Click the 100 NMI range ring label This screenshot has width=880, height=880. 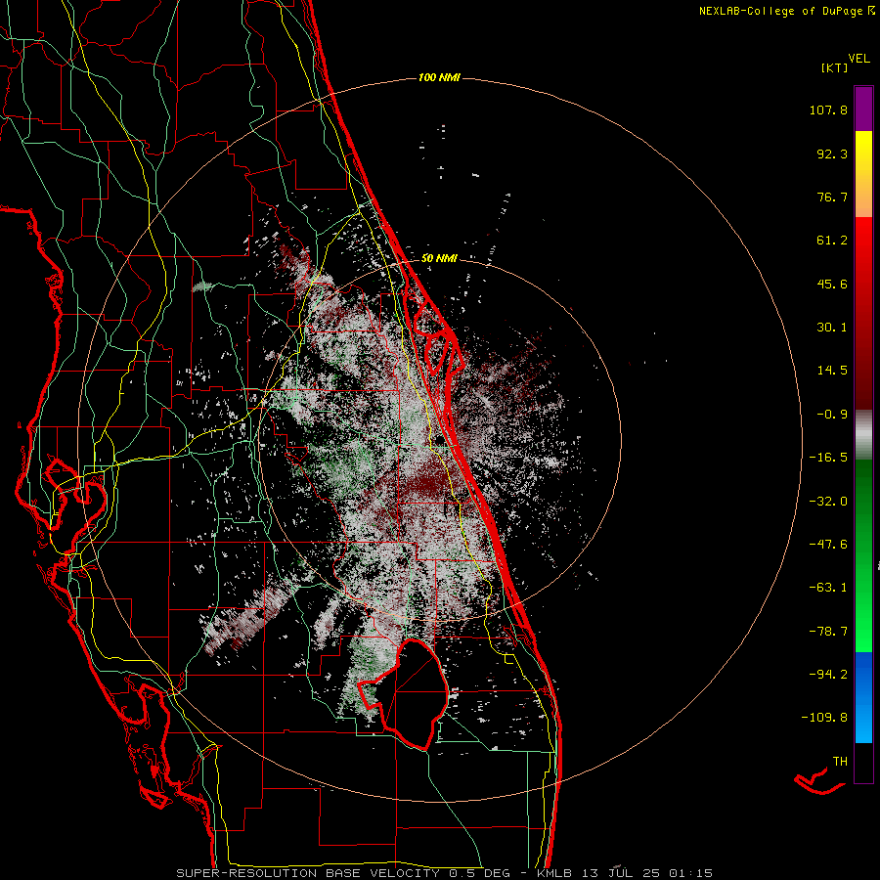[x=439, y=77]
